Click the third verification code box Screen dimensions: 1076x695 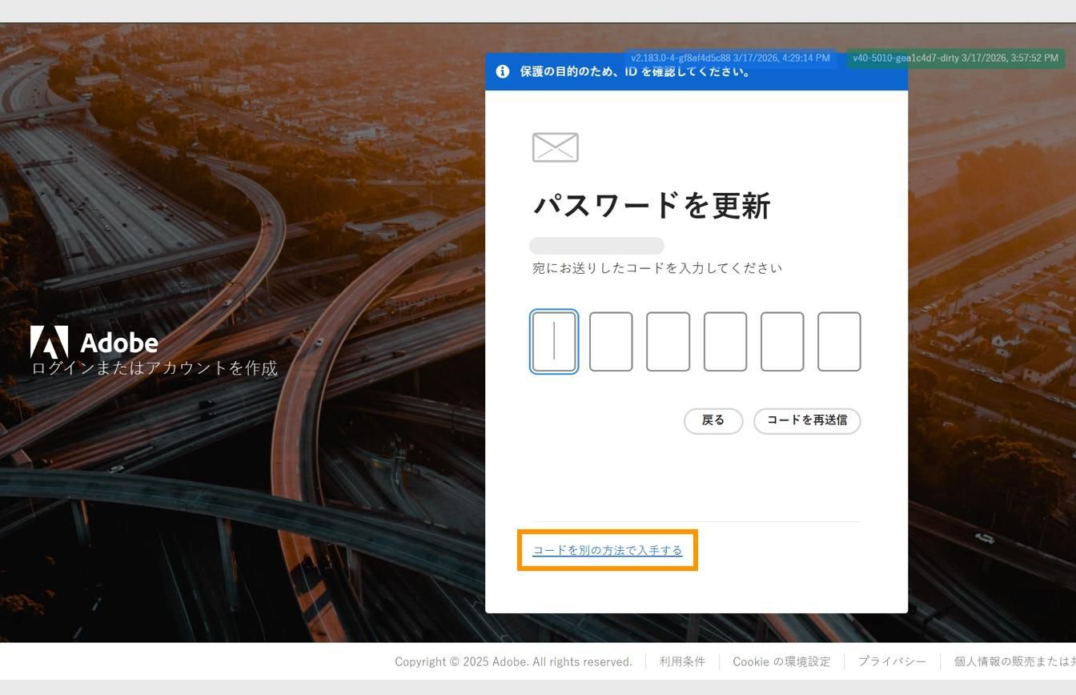[x=668, y=342]
